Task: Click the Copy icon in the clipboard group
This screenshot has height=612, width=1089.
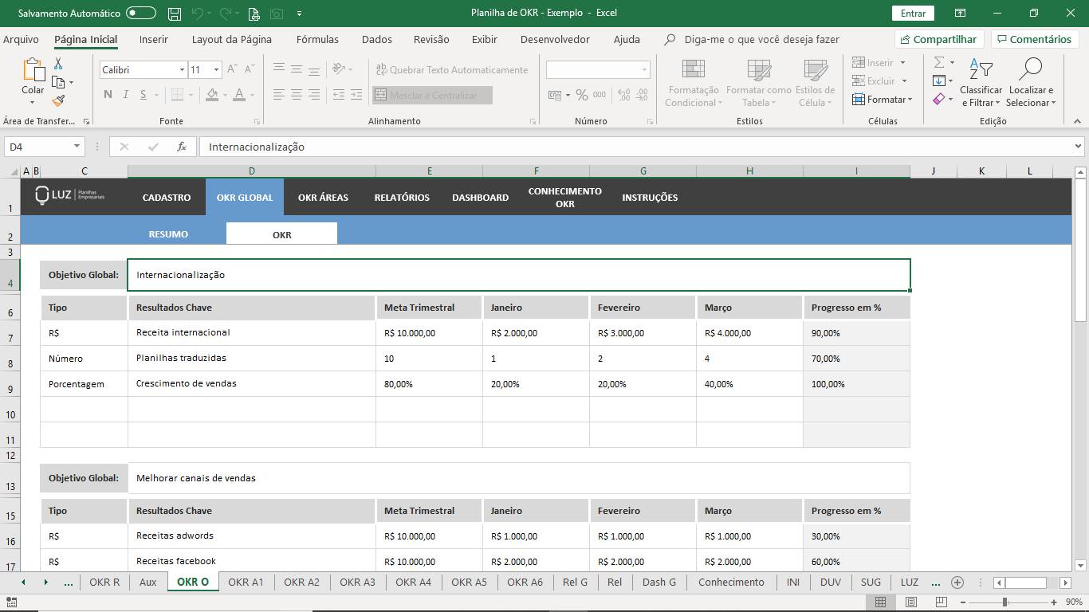Action: (58, 82)
